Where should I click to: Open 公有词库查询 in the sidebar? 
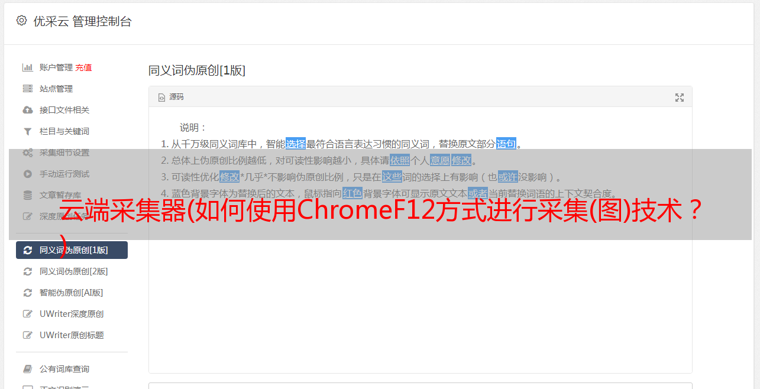click(x=64, y=369)
